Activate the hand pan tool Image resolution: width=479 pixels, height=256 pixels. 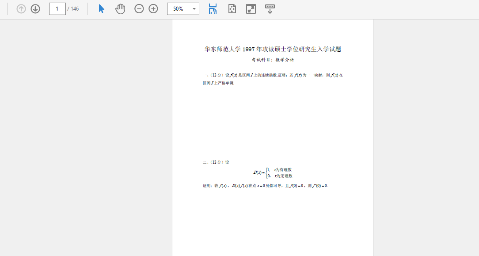coord(120,9)
